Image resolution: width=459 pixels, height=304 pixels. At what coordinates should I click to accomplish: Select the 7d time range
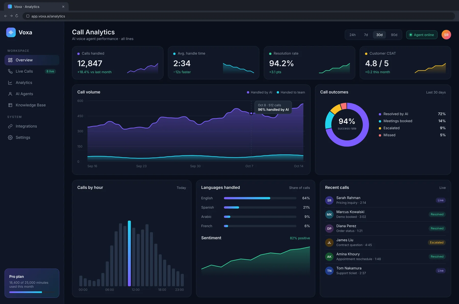coord(366,35)
